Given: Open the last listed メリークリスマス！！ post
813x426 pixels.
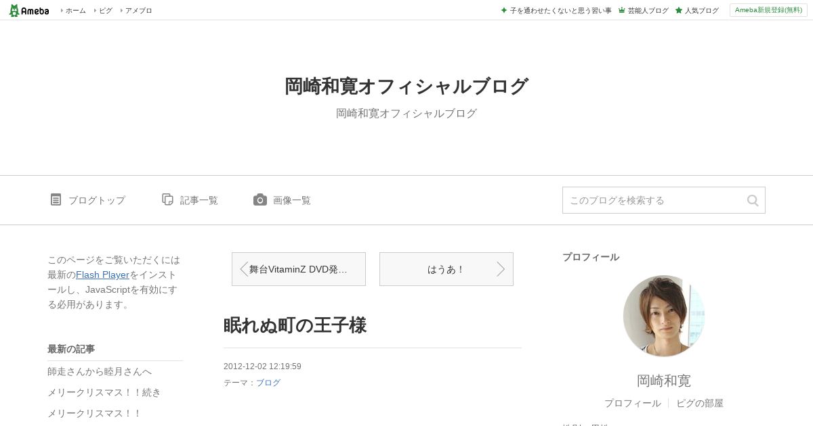Looking at the screenshot, I should coord(95,413).
